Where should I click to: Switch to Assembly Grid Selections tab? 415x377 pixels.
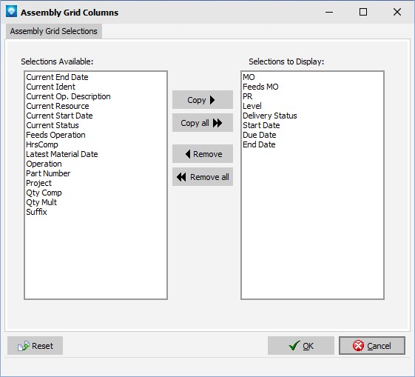click(x=54, y=31)
